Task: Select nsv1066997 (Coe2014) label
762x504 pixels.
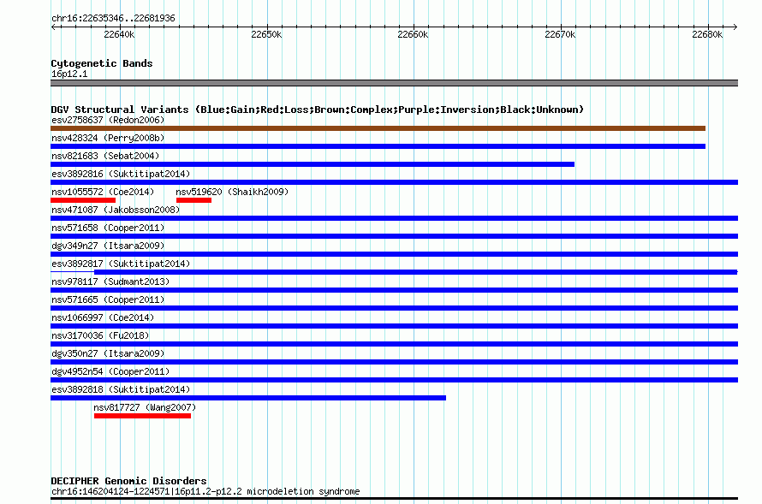Action: (103, 317)
